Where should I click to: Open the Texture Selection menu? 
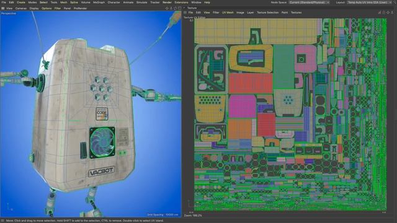pyautogui.click(x=268, y=12)
